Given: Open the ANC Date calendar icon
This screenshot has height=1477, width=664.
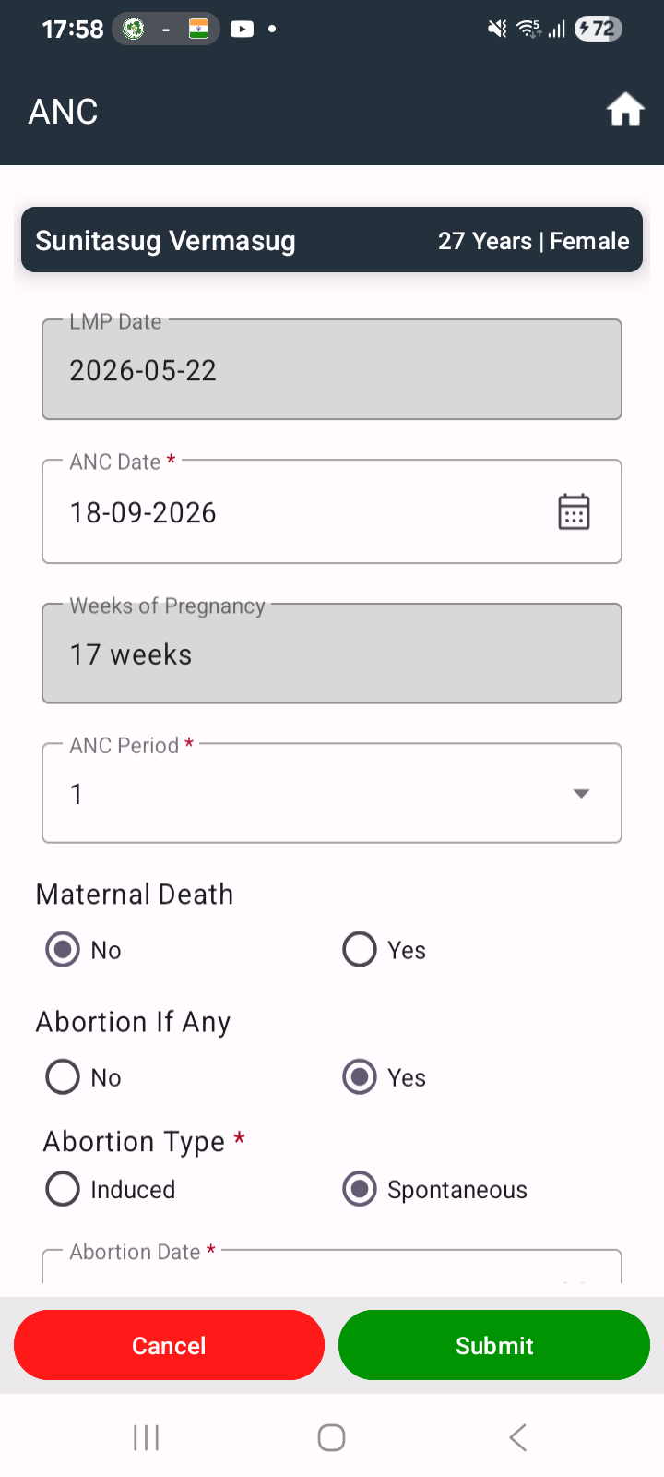Looking at the screenshot, I should click(574, 511).
